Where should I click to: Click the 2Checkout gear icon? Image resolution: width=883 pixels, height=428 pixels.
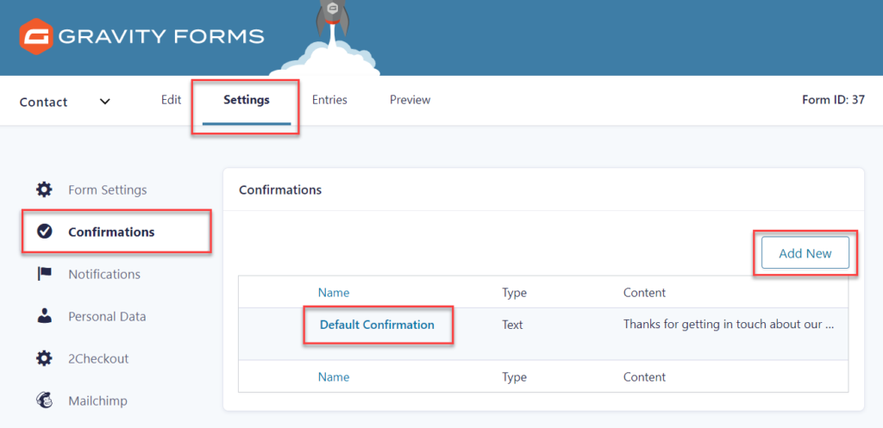(x=44, y=358)
